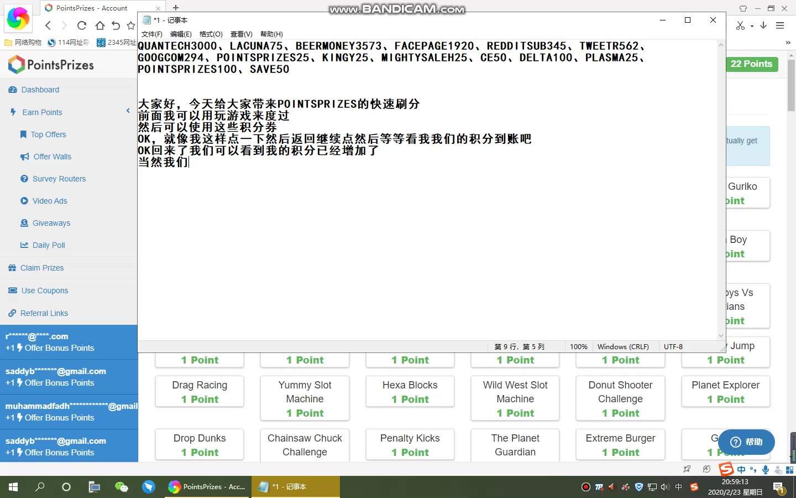This screenshot has height=498, width=796.
Task: Switch to Notepad taskbar button
Action: 295,487
